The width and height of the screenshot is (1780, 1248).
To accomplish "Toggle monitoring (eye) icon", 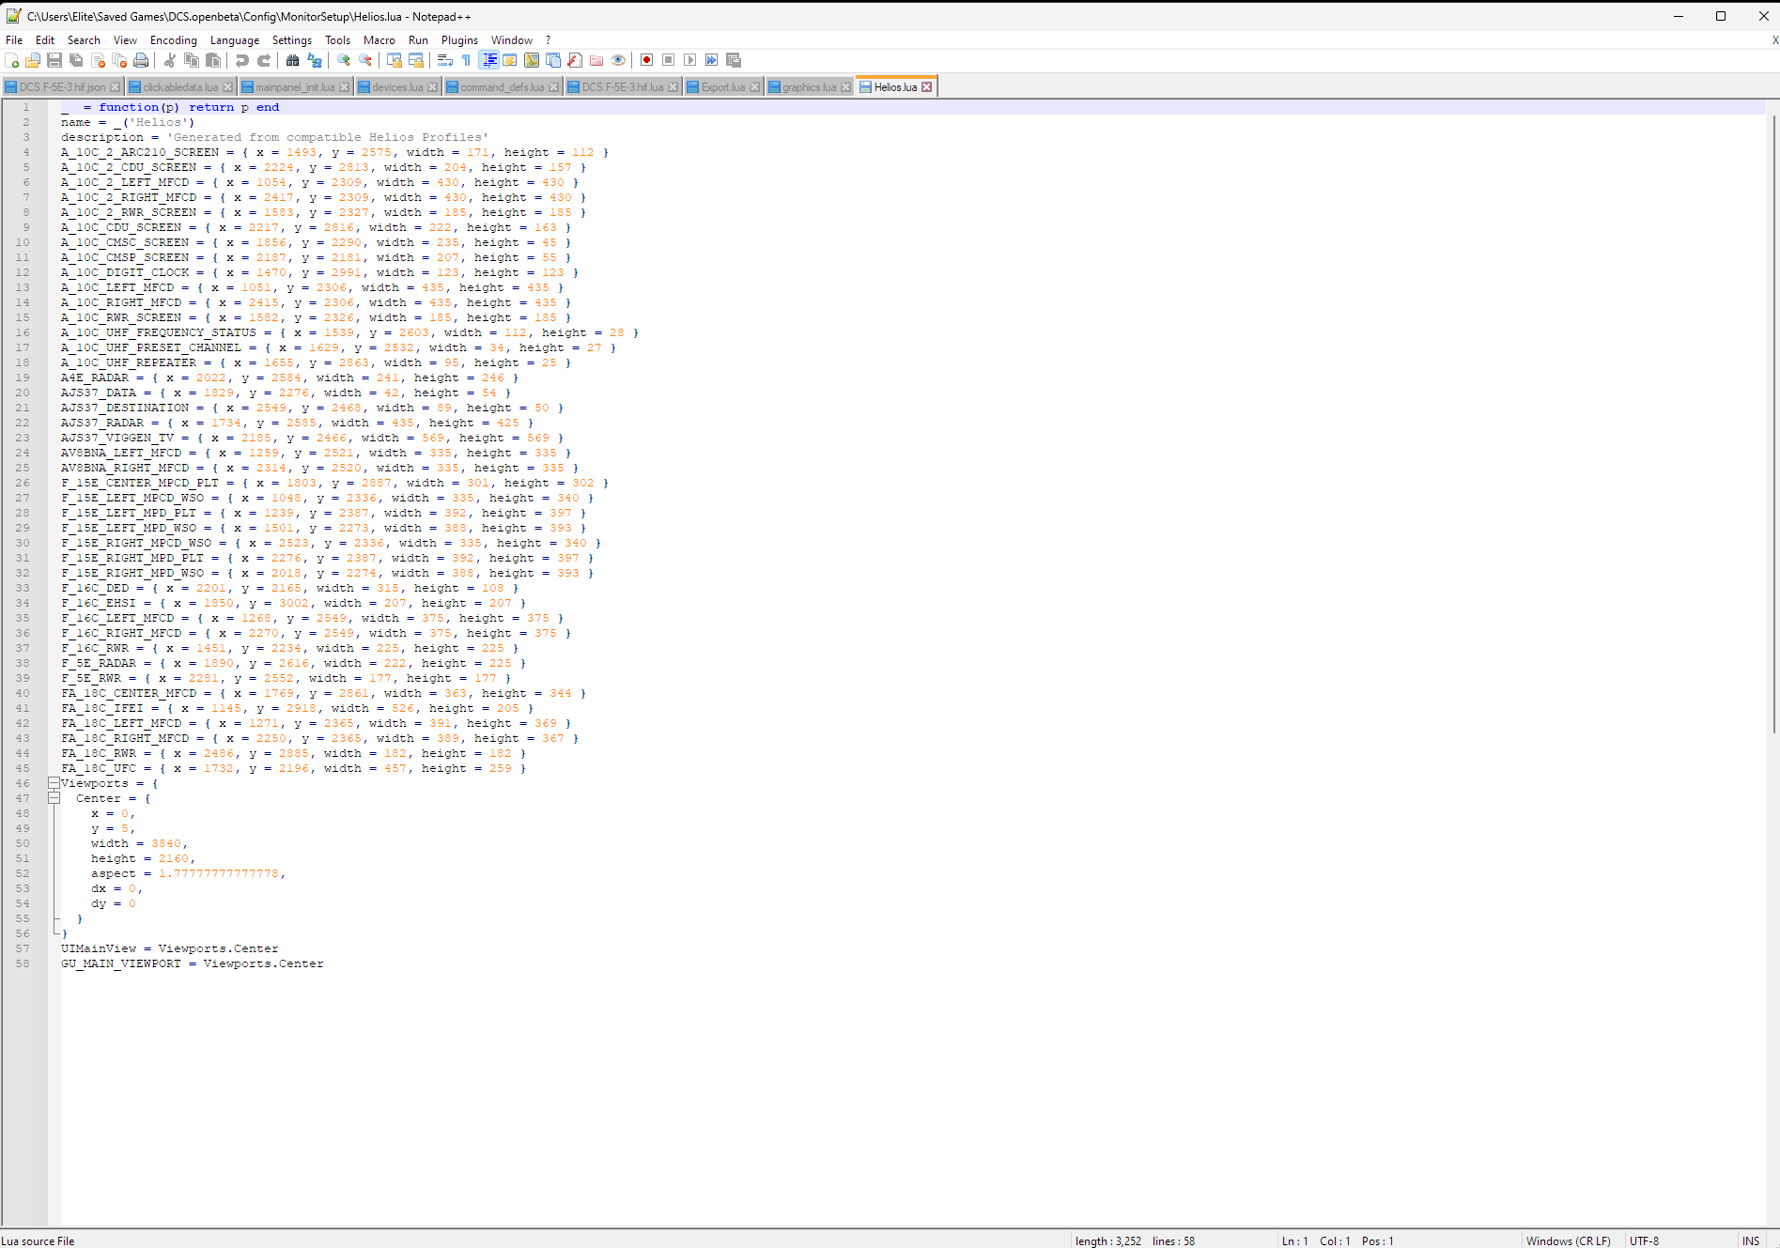I will (x=618, y=60).
